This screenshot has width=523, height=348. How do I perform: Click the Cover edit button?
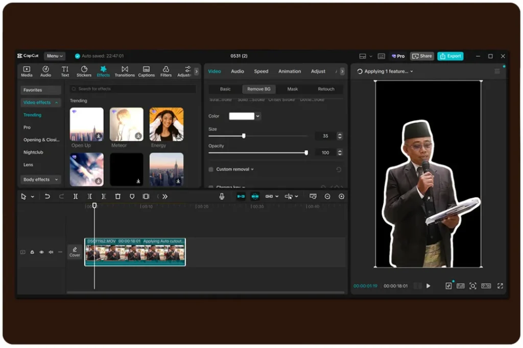pyautogui.click(x=75, y=252)
